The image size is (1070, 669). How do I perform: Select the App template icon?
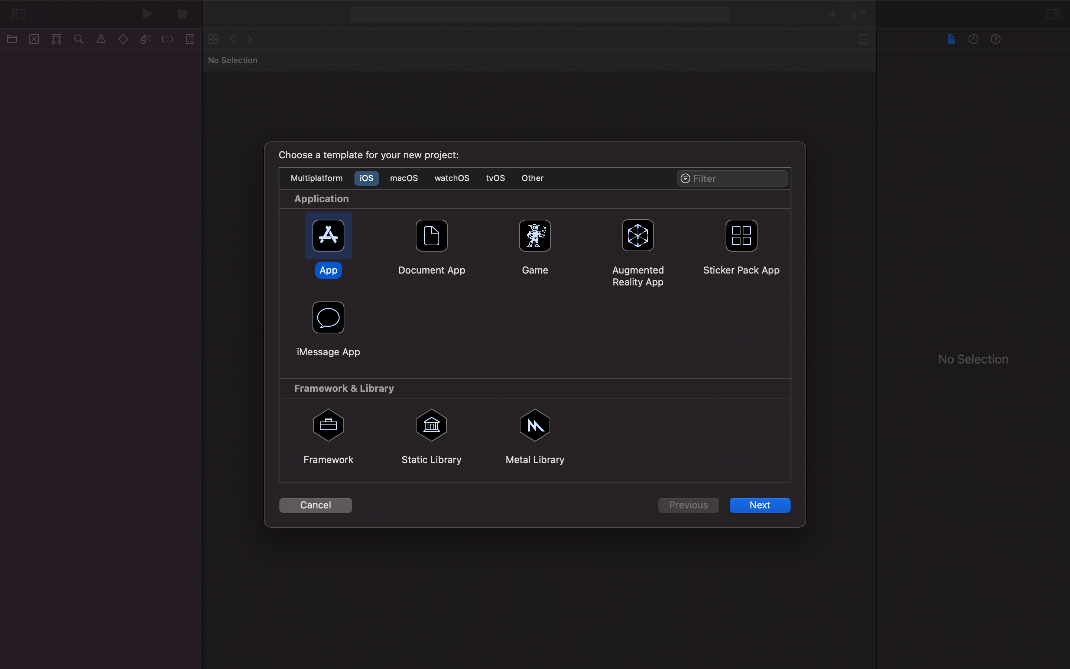(328, 235)
